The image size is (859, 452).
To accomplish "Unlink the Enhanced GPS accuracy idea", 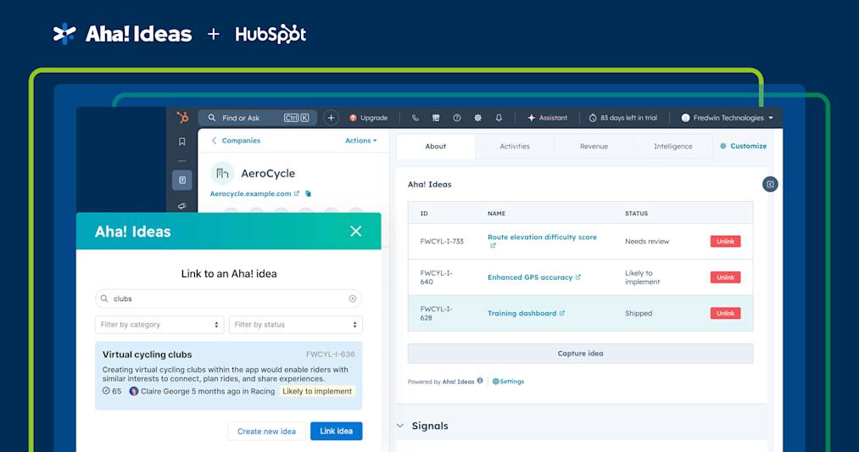I will pyautogui.click(x=725, y=277).
